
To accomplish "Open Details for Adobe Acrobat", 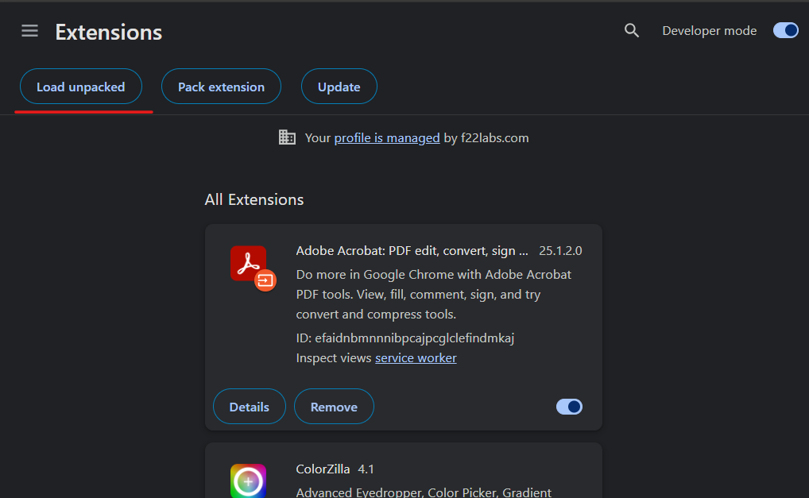I will pos(250,407).
